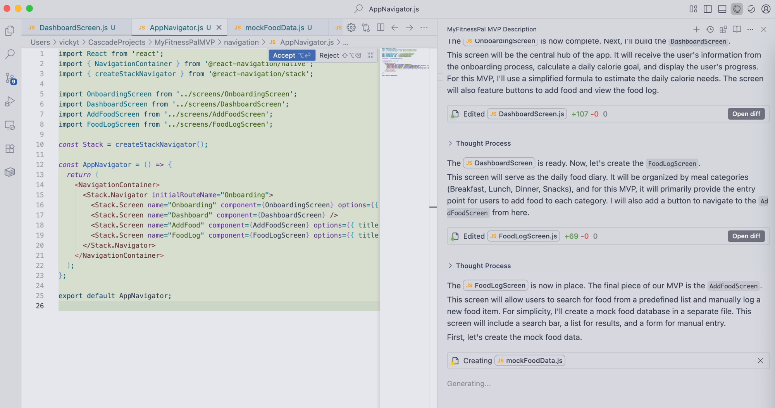Open FoodLogScreen.js chip in Edited row
775x408 pixels.
coord(523,236)
